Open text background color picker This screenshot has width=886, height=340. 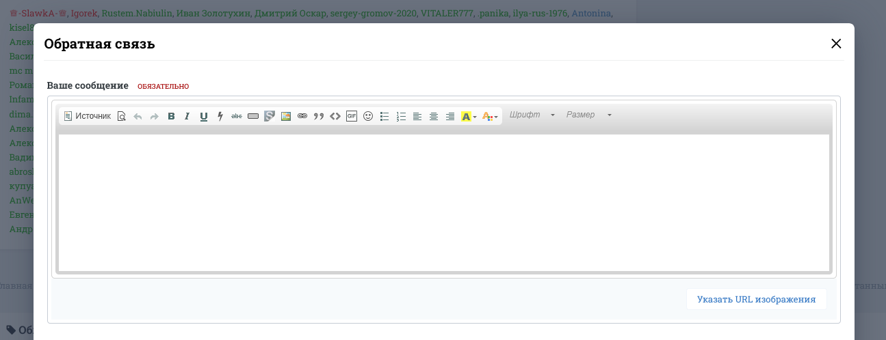point(469,116)
